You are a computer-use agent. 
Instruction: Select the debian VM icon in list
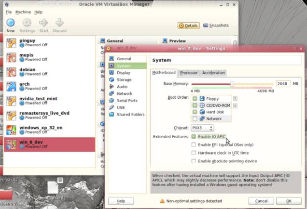pyautogui.click(x=11, y=72)
